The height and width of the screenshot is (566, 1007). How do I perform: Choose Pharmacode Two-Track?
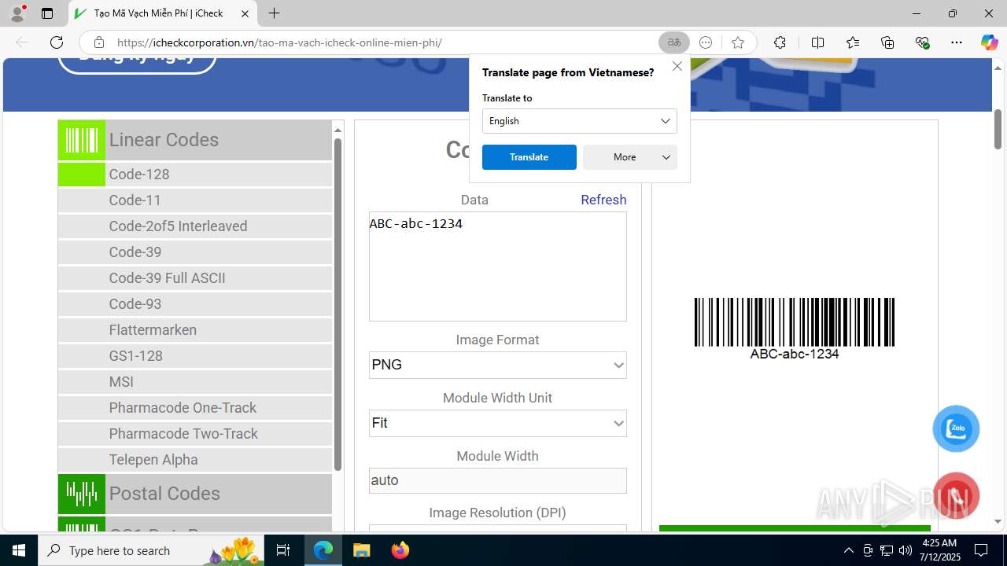[195, 434]
